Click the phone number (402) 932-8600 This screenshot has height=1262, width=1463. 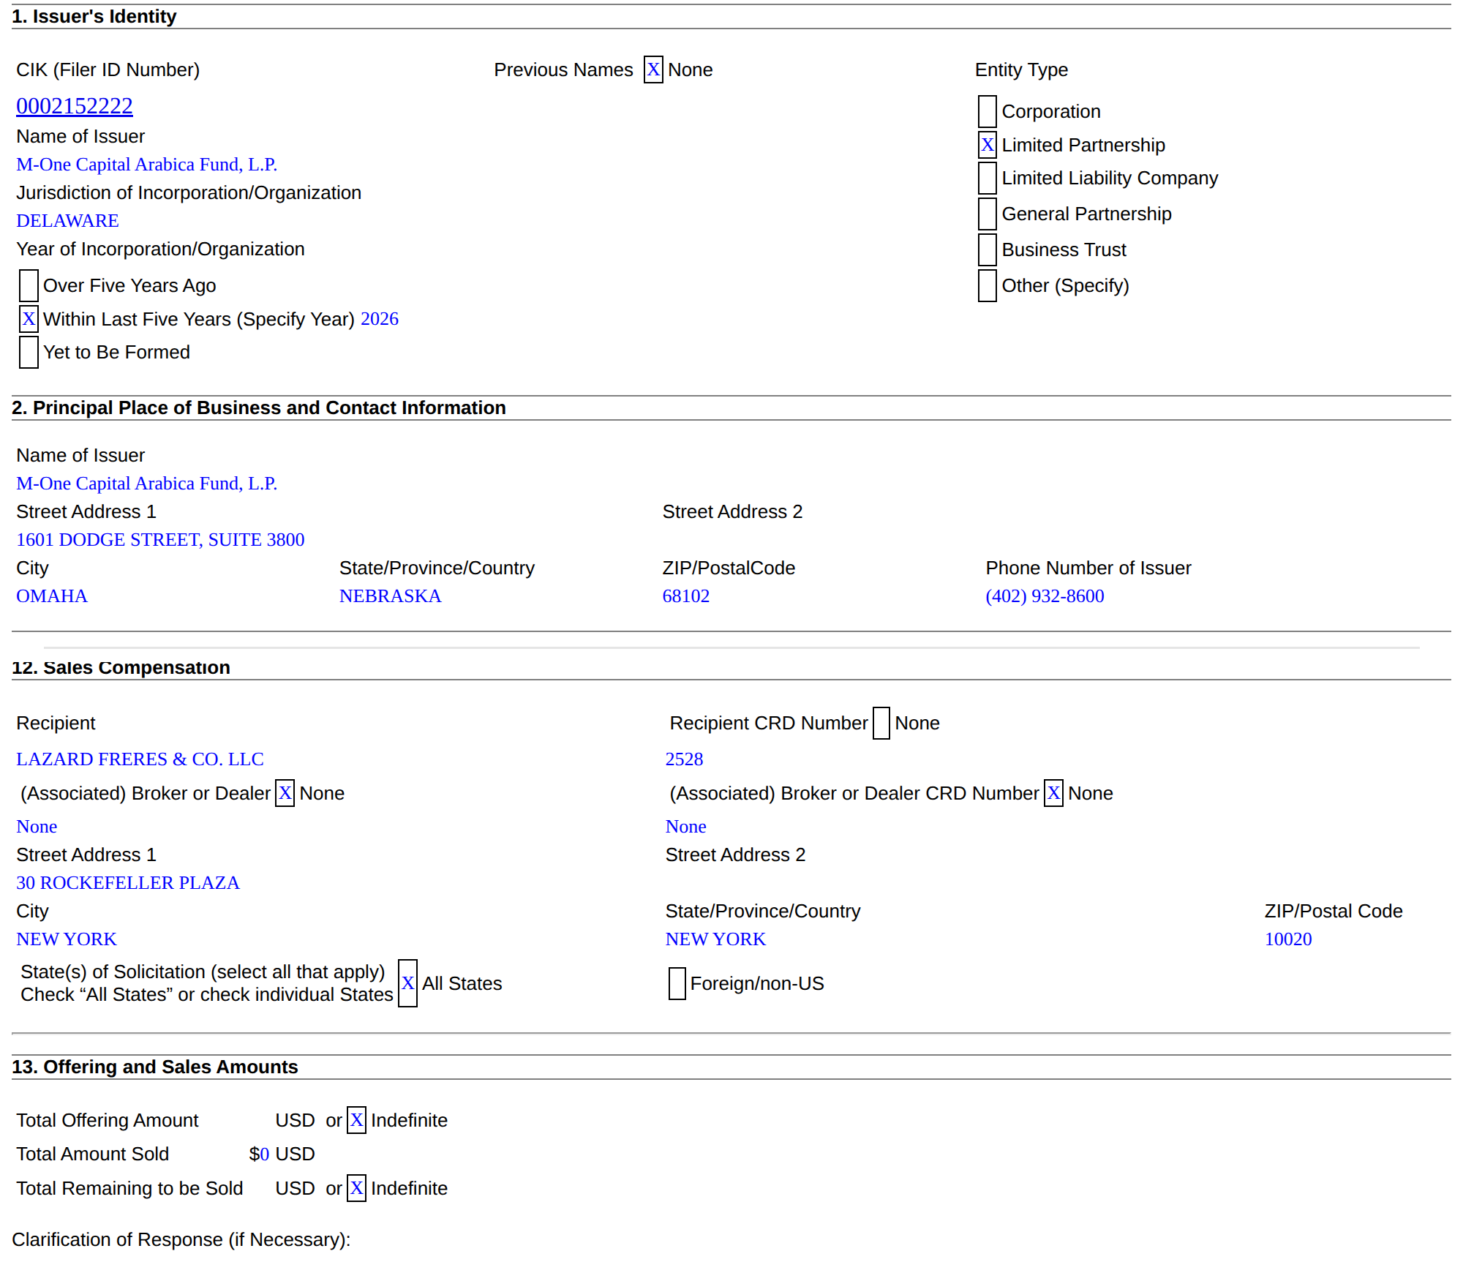point(1045,596)
